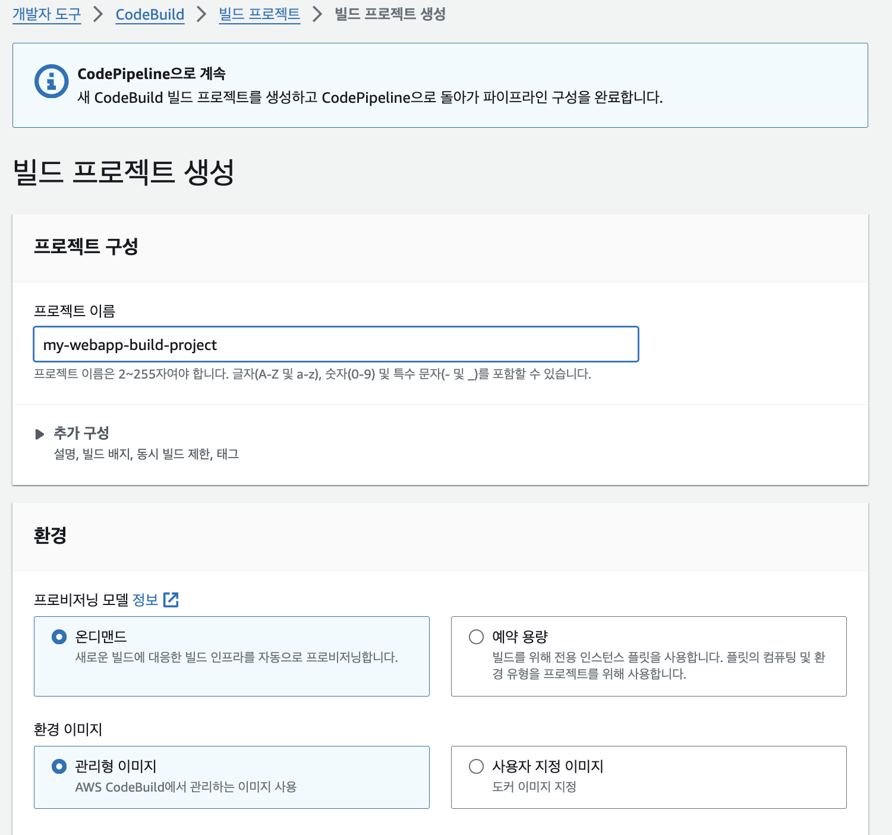The height and width of the screenshot is (835, 892).
Task: Choose the 관리형 이미지 radio option
Action: [x=59, y=767]
